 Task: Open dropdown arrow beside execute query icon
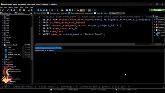(x=60, y=10)
